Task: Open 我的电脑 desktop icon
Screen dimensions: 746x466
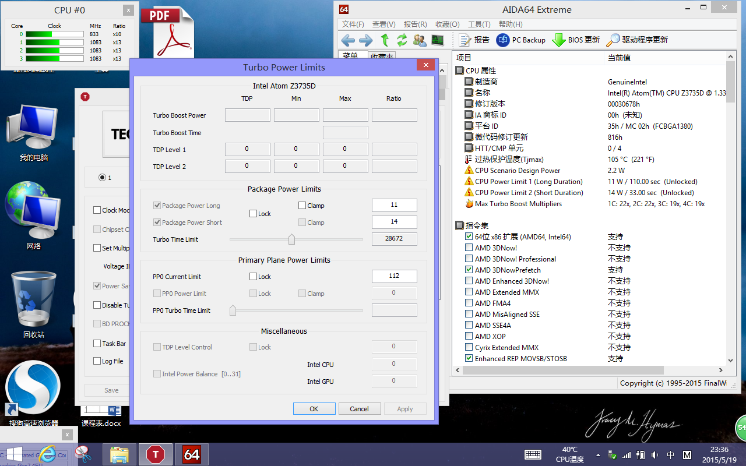Action: (34, 133)
